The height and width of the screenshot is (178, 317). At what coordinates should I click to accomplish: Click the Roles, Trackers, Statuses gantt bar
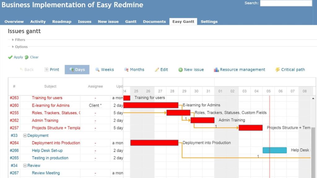pos(178,113)
